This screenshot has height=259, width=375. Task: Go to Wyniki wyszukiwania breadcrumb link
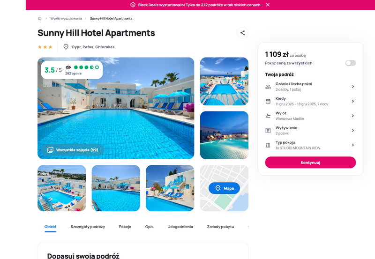point(66,18)
